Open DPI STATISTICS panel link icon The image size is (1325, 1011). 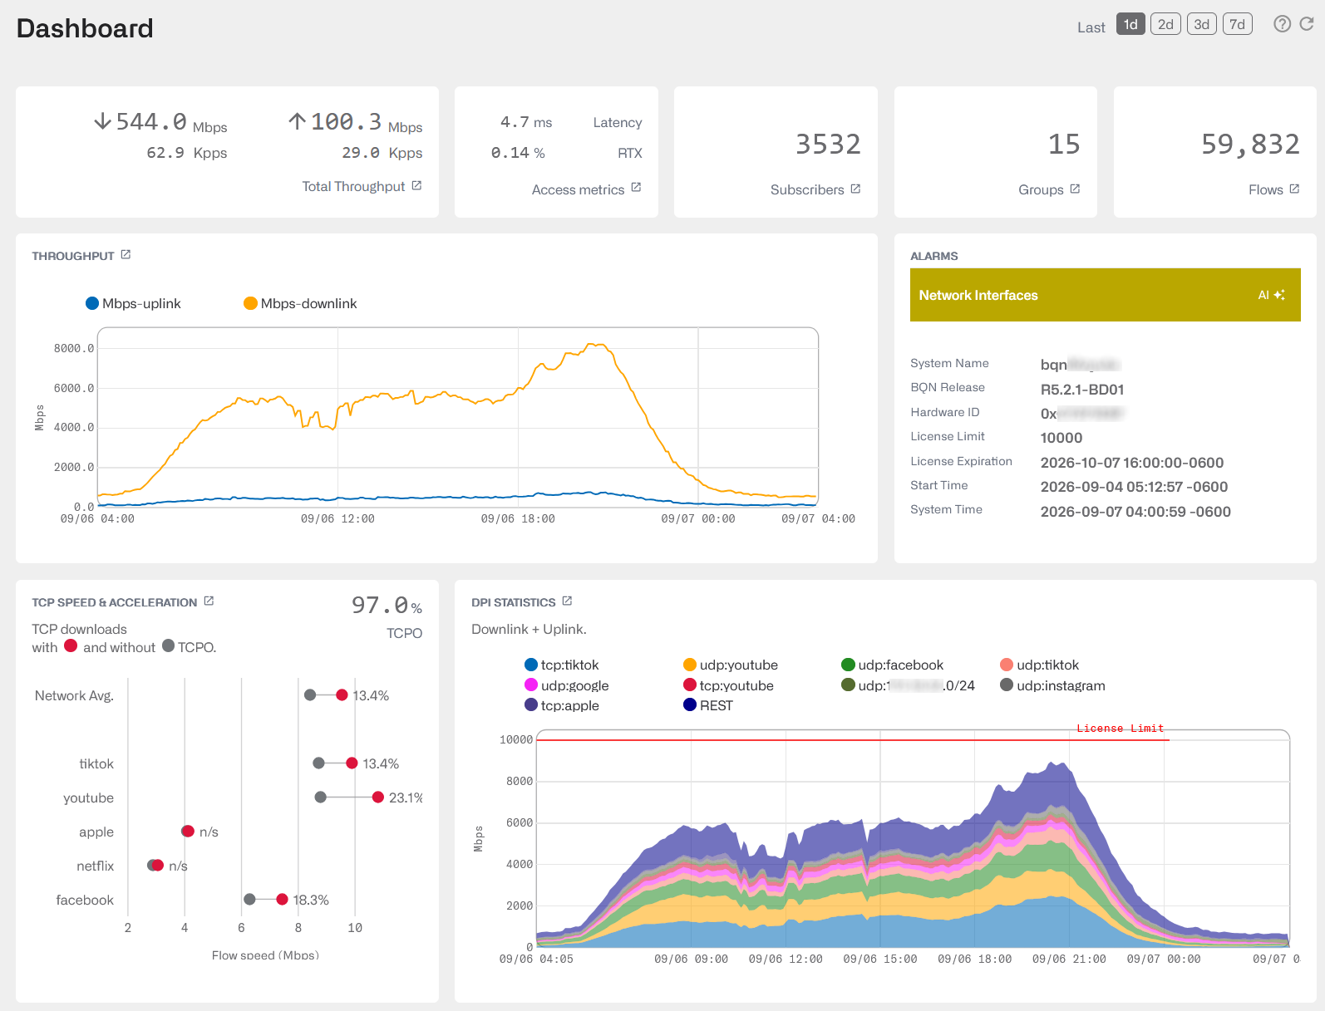pyautogui.click(x=567, y=601)
